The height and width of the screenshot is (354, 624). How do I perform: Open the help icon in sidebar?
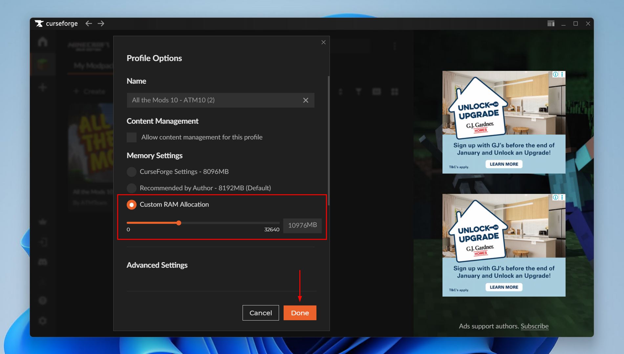click(x=43, y=301)
